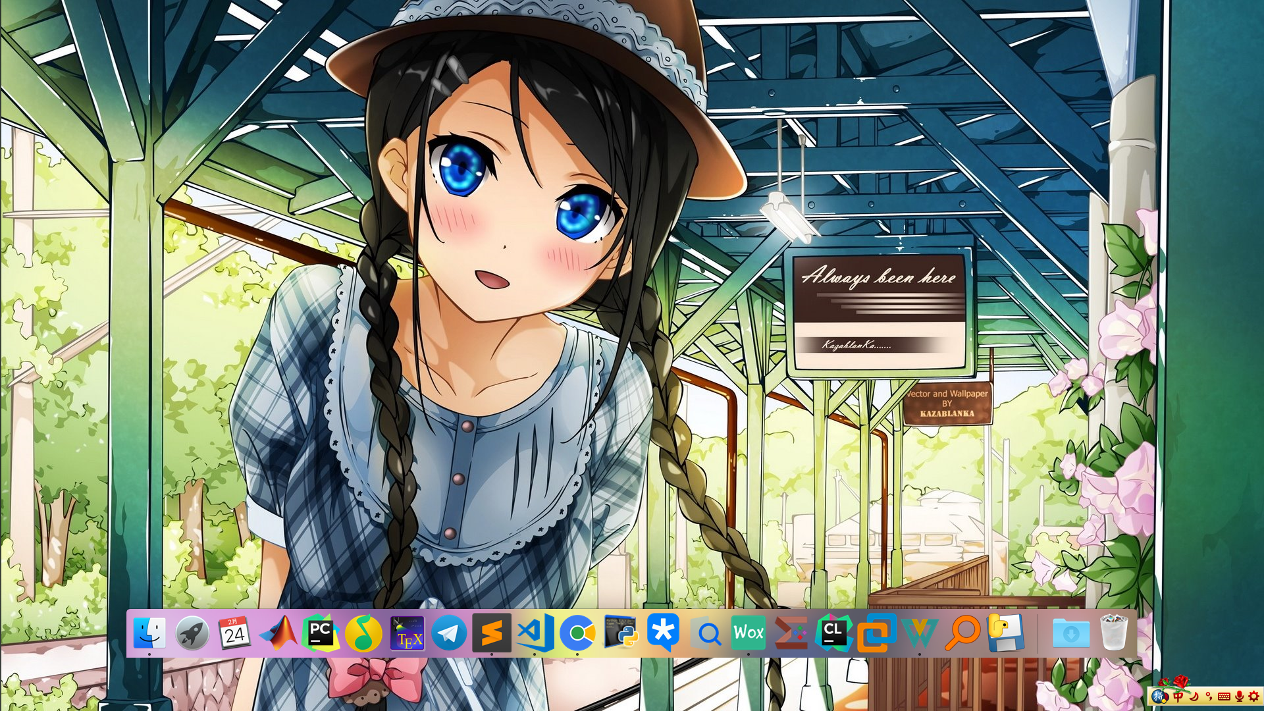Viewport: 1264px width, 711px height.
Task: Open the IME soft keyboard
Action: click(x=1224, y=697)
